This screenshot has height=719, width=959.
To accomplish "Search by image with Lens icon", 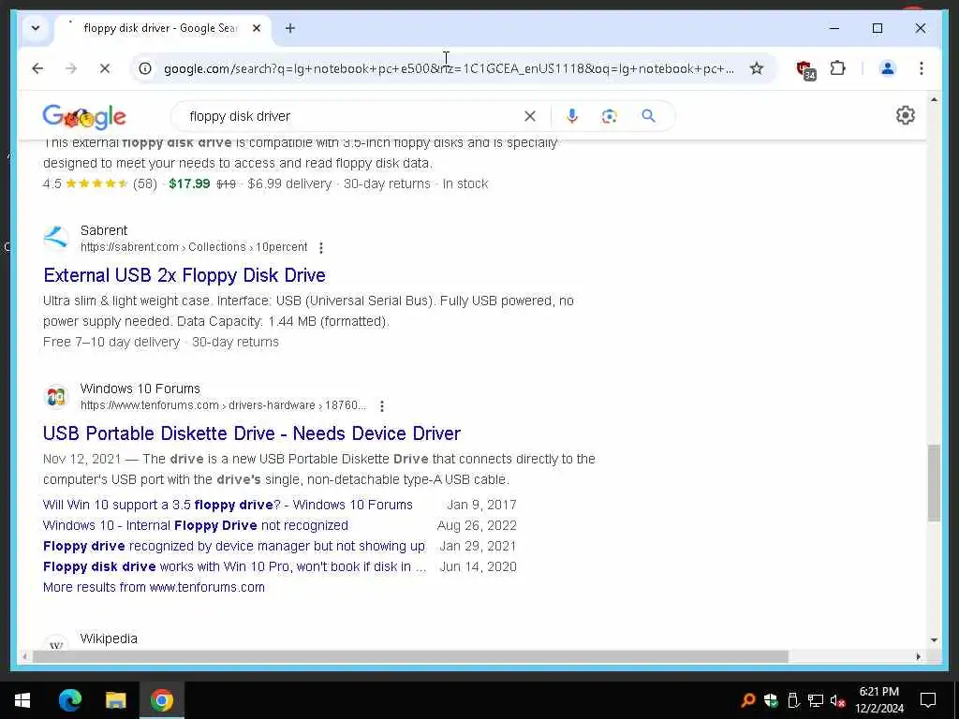I will (x=609, y=116).
